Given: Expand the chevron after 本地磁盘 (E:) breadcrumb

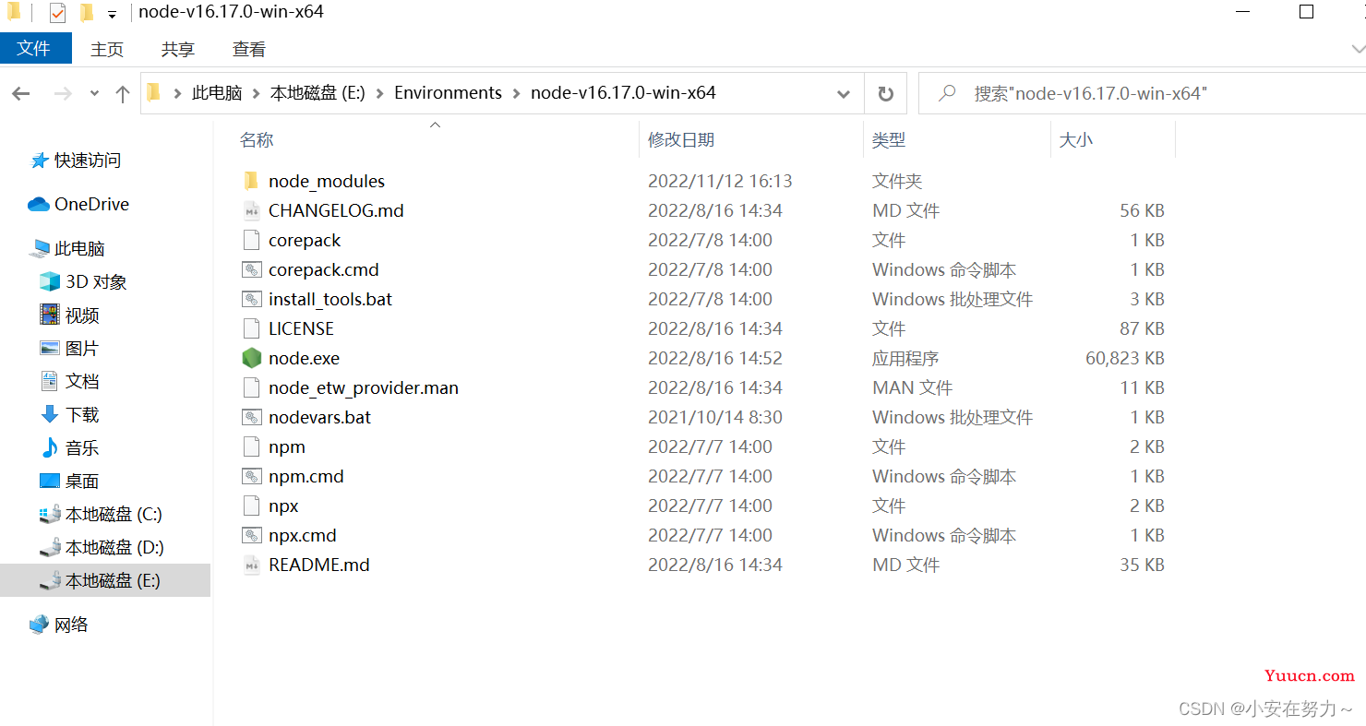Looking at the screenshot, I should tap(380, 93).
